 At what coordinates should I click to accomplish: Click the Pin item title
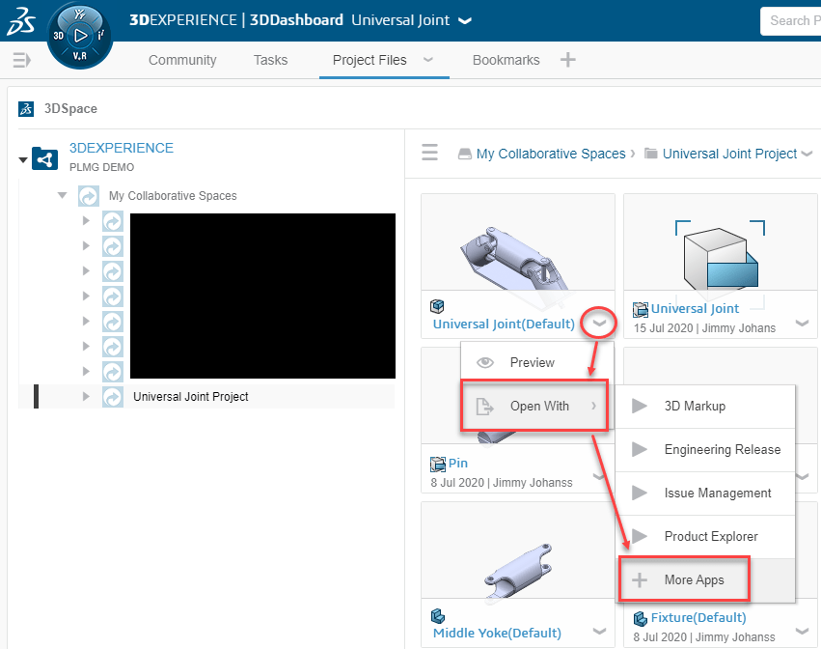point(458,464)
